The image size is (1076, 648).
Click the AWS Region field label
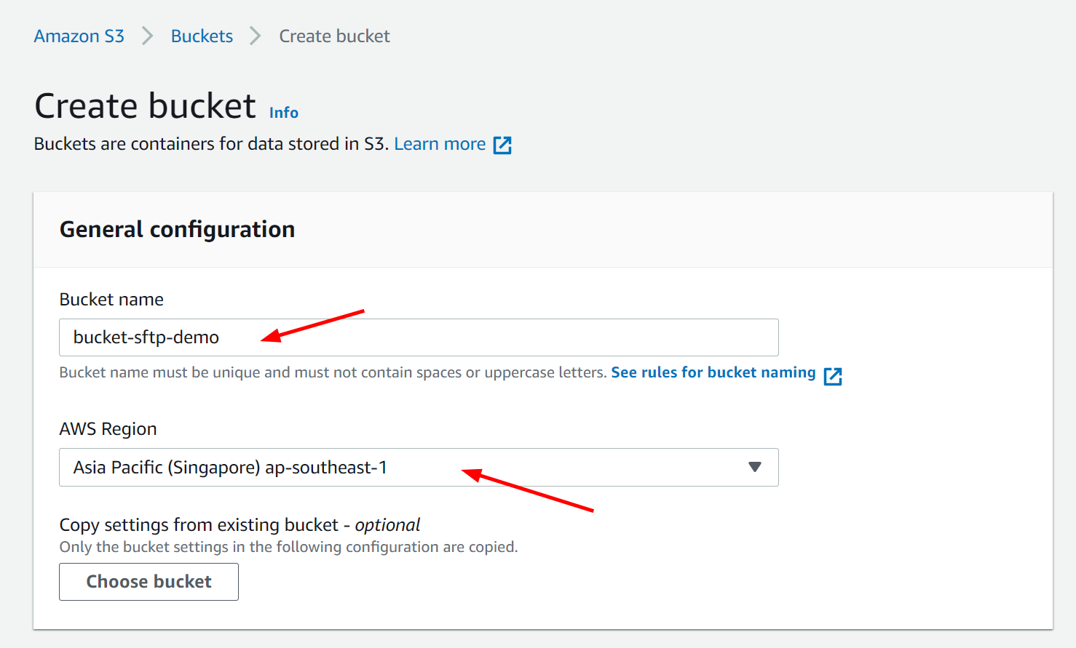pos(108,429)
